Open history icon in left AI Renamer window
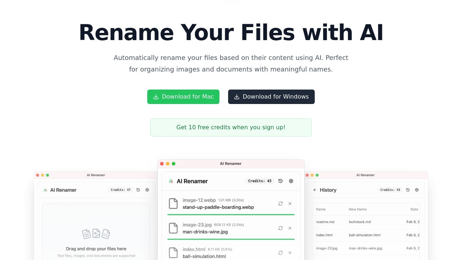This screenshot has width=462, height=260. [x=138, y=190]
